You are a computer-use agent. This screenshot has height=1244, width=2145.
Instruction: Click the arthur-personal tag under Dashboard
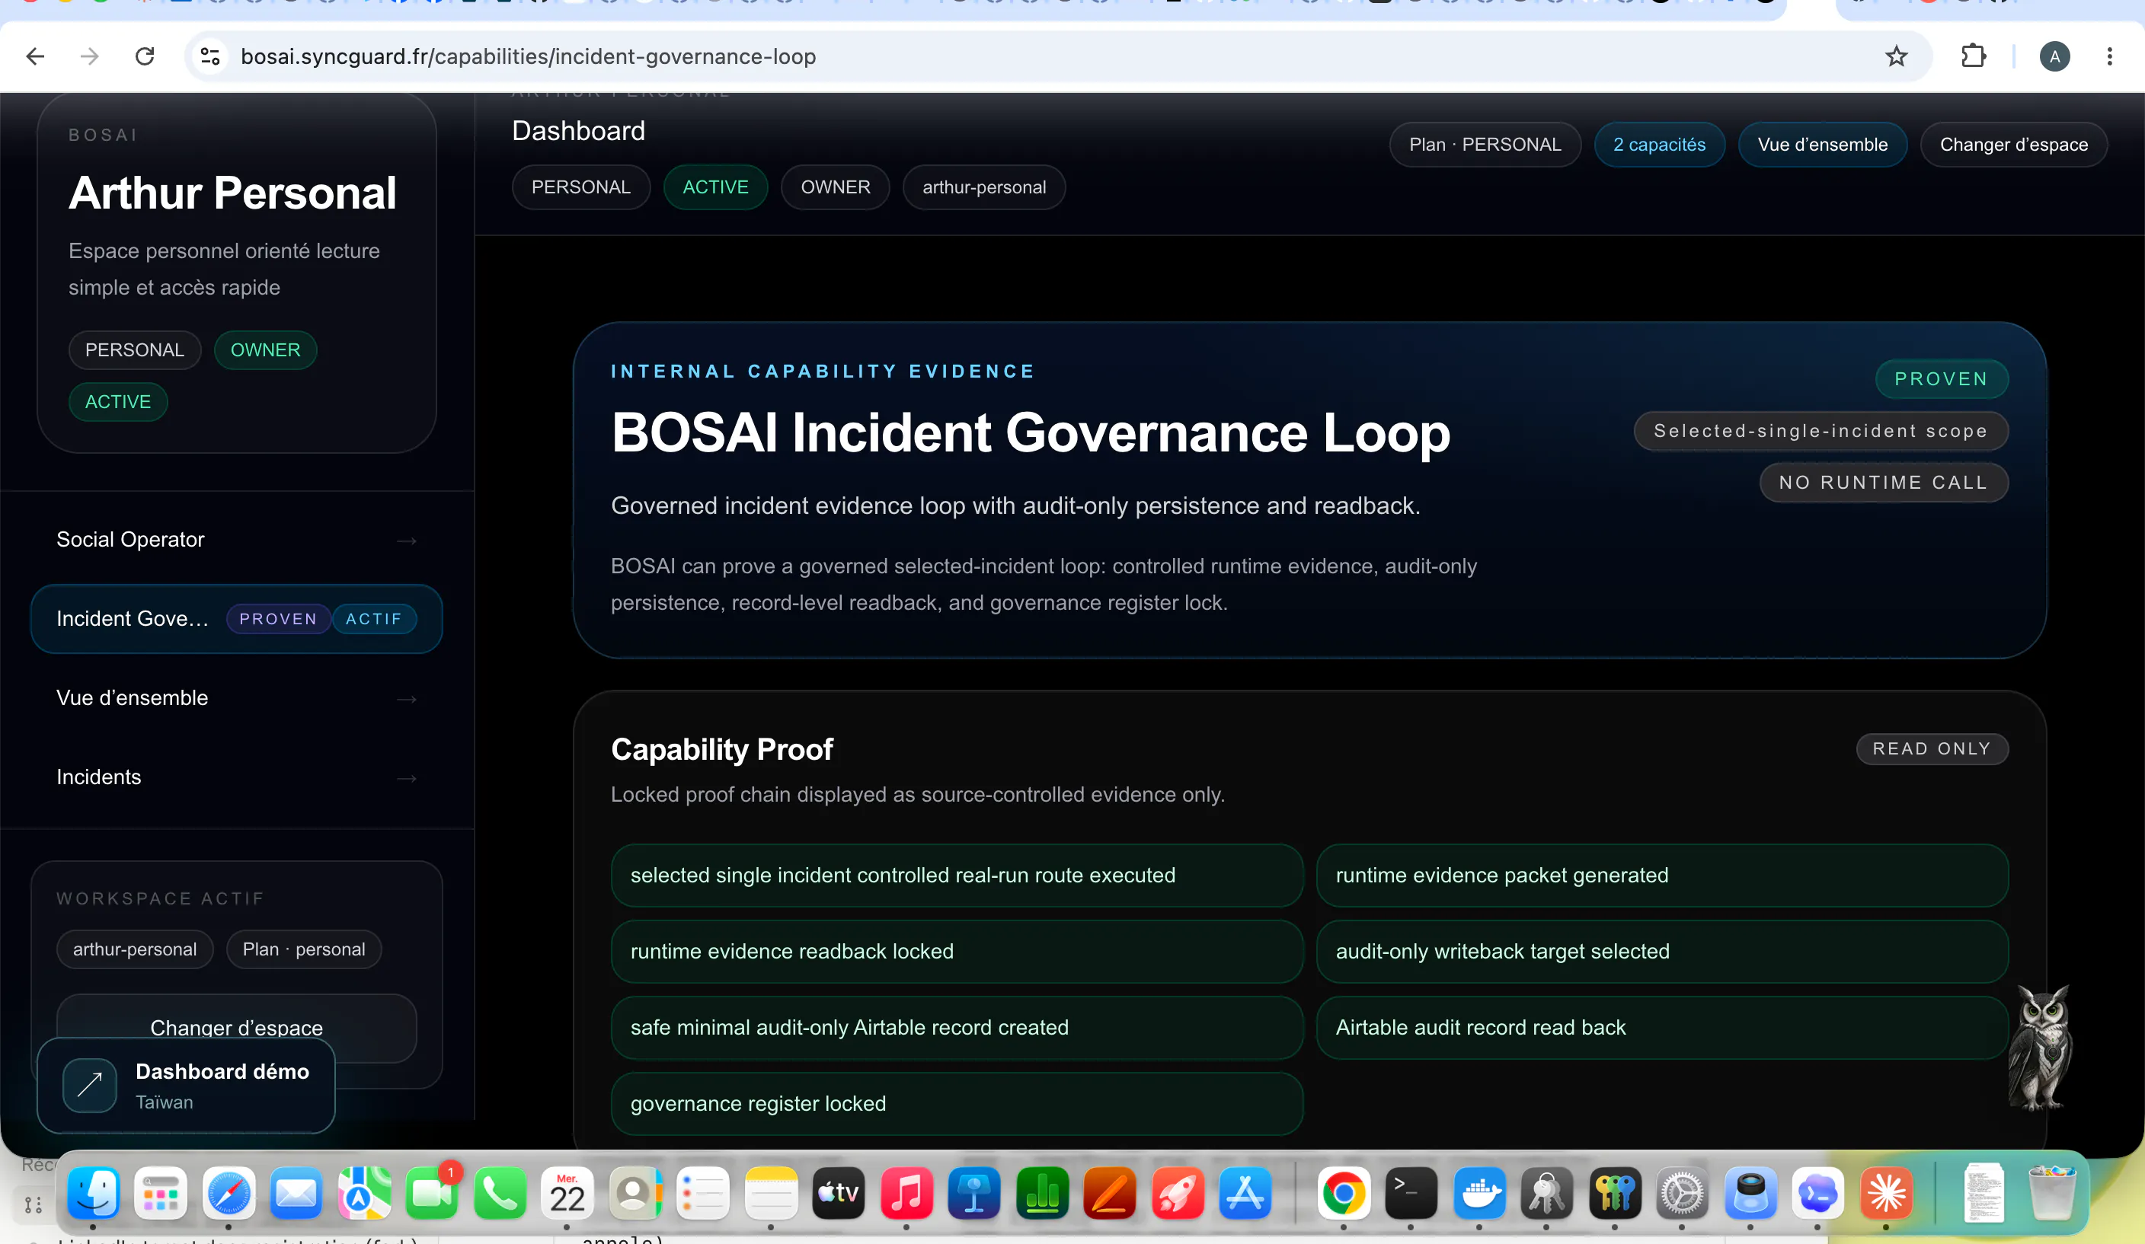pos(984,187)
